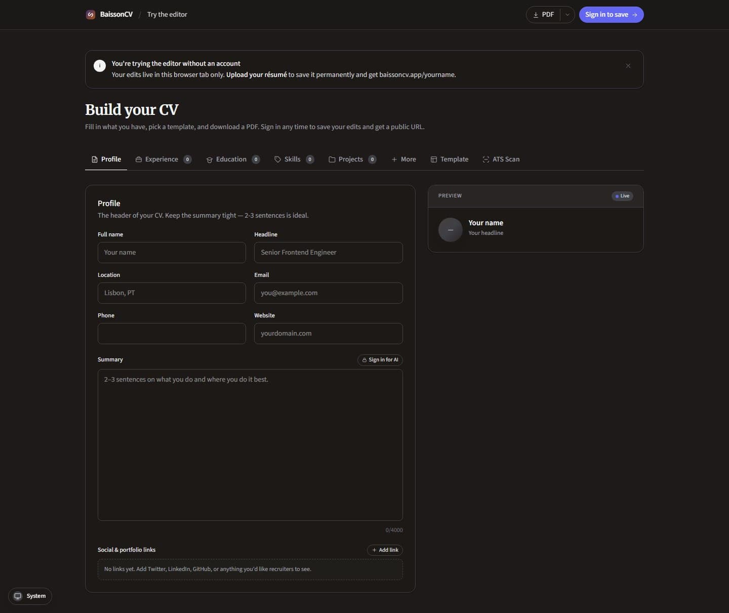Click the Full name input field

coord(172,253)
